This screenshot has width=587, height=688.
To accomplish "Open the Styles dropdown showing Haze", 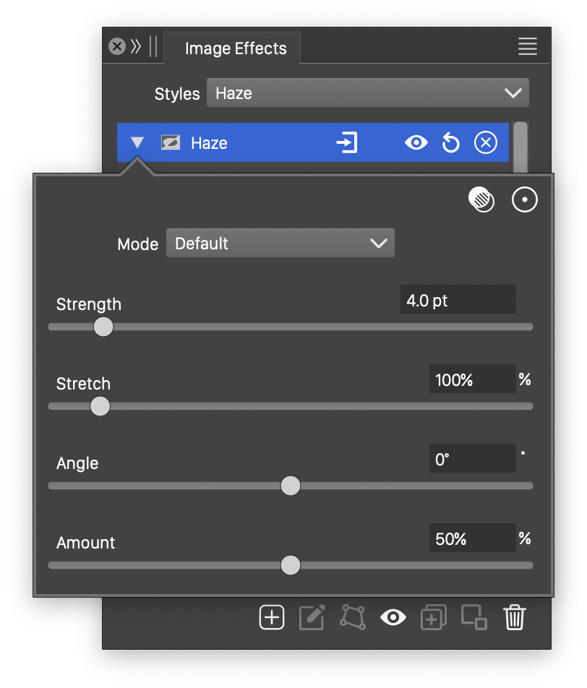I will pyautogui.click(x=367, y=93).
